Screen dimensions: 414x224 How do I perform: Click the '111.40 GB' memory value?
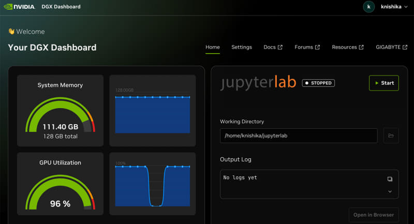61,127
